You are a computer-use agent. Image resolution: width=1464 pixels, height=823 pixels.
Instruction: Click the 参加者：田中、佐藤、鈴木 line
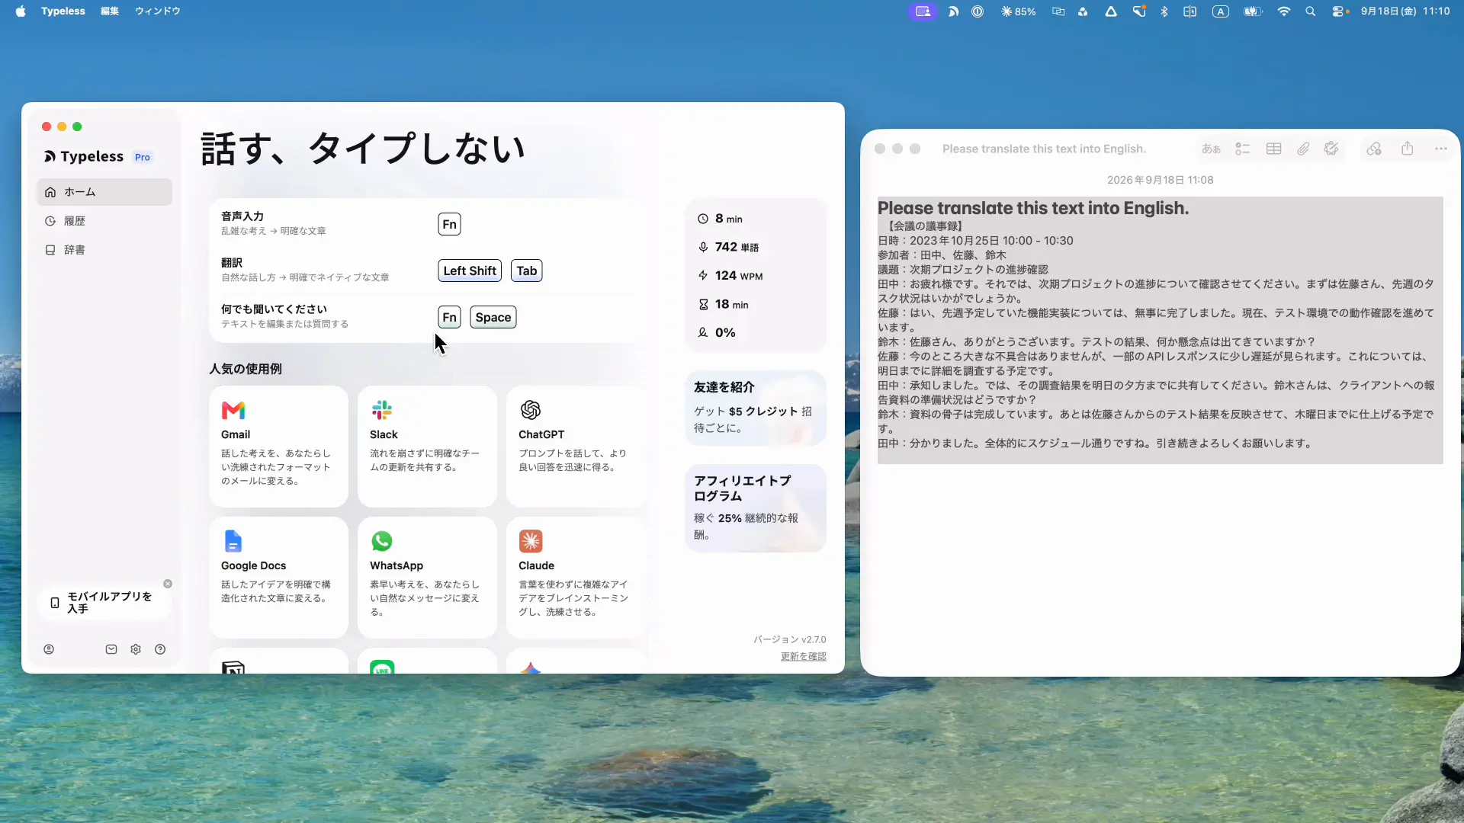click(x=942, y=255)
